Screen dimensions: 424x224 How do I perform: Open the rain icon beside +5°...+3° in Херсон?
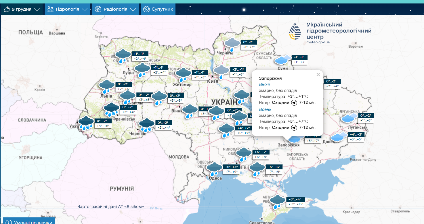[x=257, y=169]
